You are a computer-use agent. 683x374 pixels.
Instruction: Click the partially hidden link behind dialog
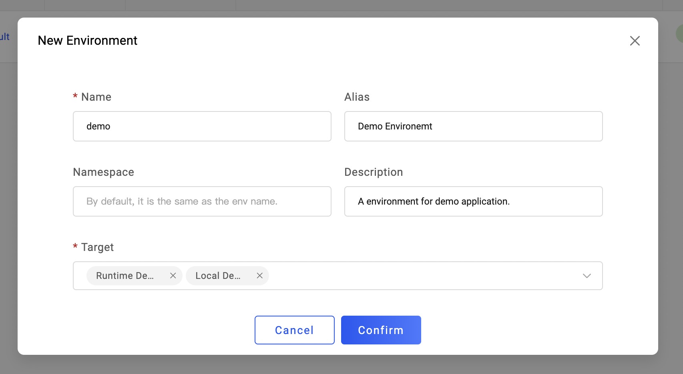click(x=5, y=37)
